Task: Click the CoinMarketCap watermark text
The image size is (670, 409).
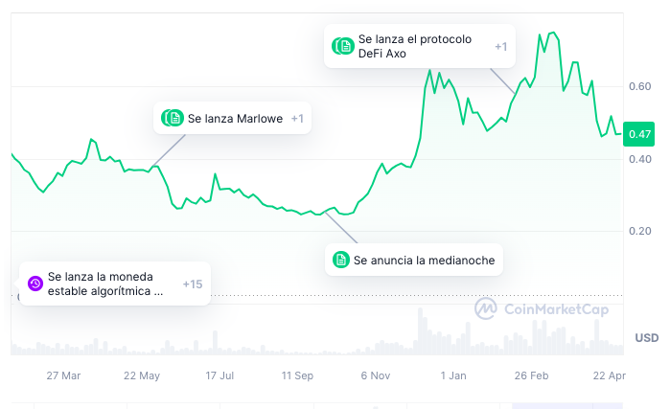Action: 556,309
